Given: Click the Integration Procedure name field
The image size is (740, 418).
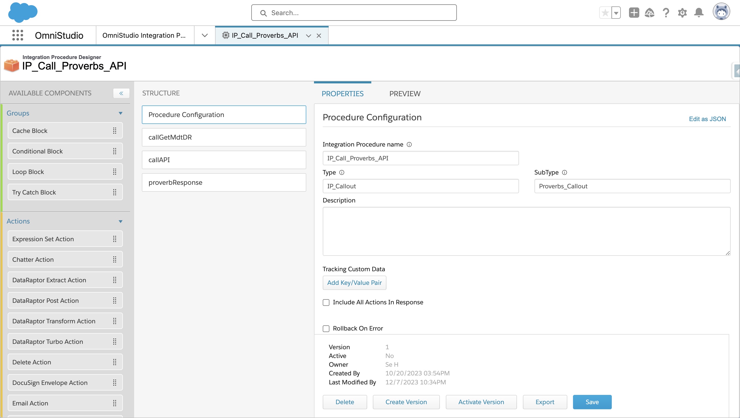Looking at the screenshot, I should pos(420,158).
